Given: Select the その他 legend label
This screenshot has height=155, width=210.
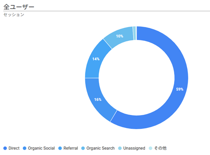Looking at the screenshot, I should click(x=160, y=148).
